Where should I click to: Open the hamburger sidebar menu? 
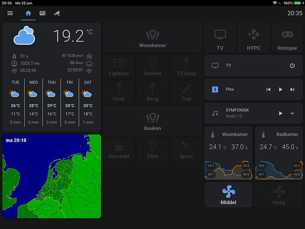pyautogui.click(x=10, y=13)
